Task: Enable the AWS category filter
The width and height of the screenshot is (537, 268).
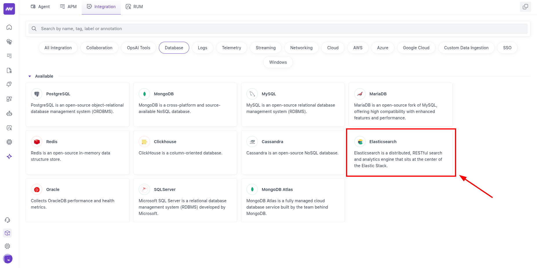Action: coord(357,48)
